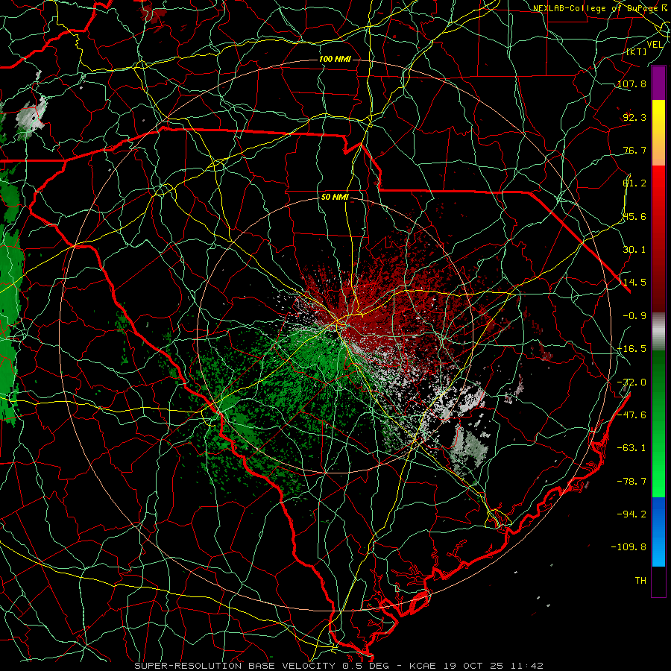The image size is (671, 671).
Task: Click the -47.6 velocity scale value
Action: (x=631, y=415)
